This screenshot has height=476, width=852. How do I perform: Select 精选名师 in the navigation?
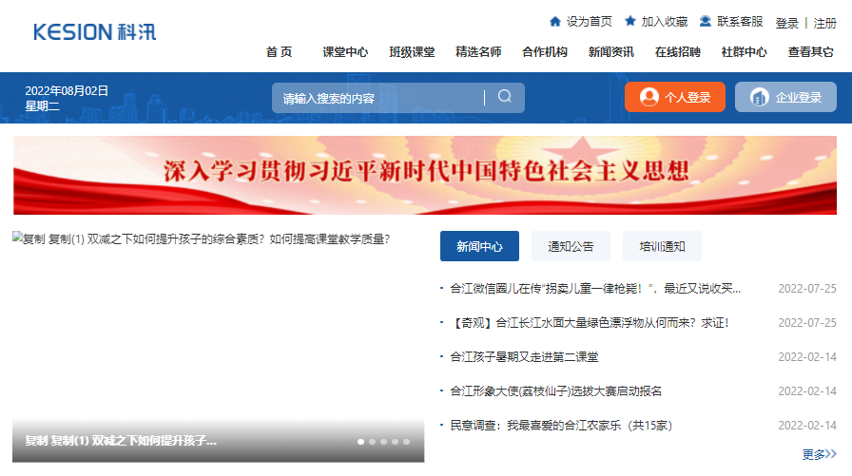coord(478,52)
